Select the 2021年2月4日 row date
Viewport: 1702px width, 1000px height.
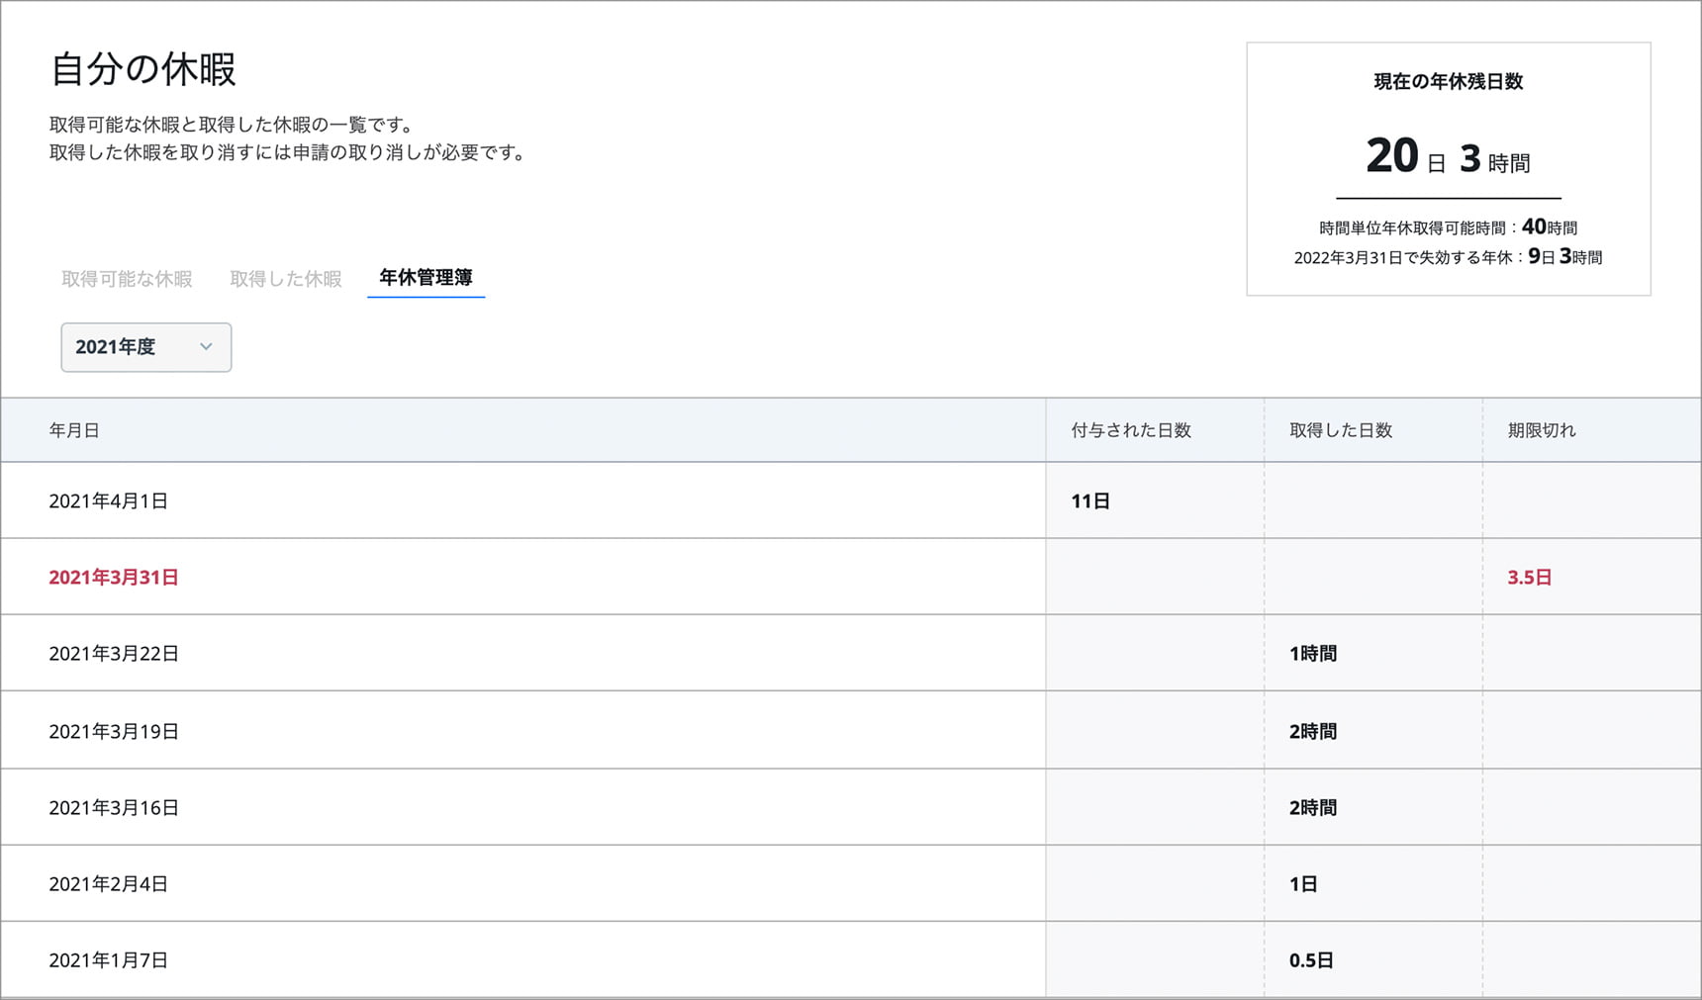click(109, 884)
